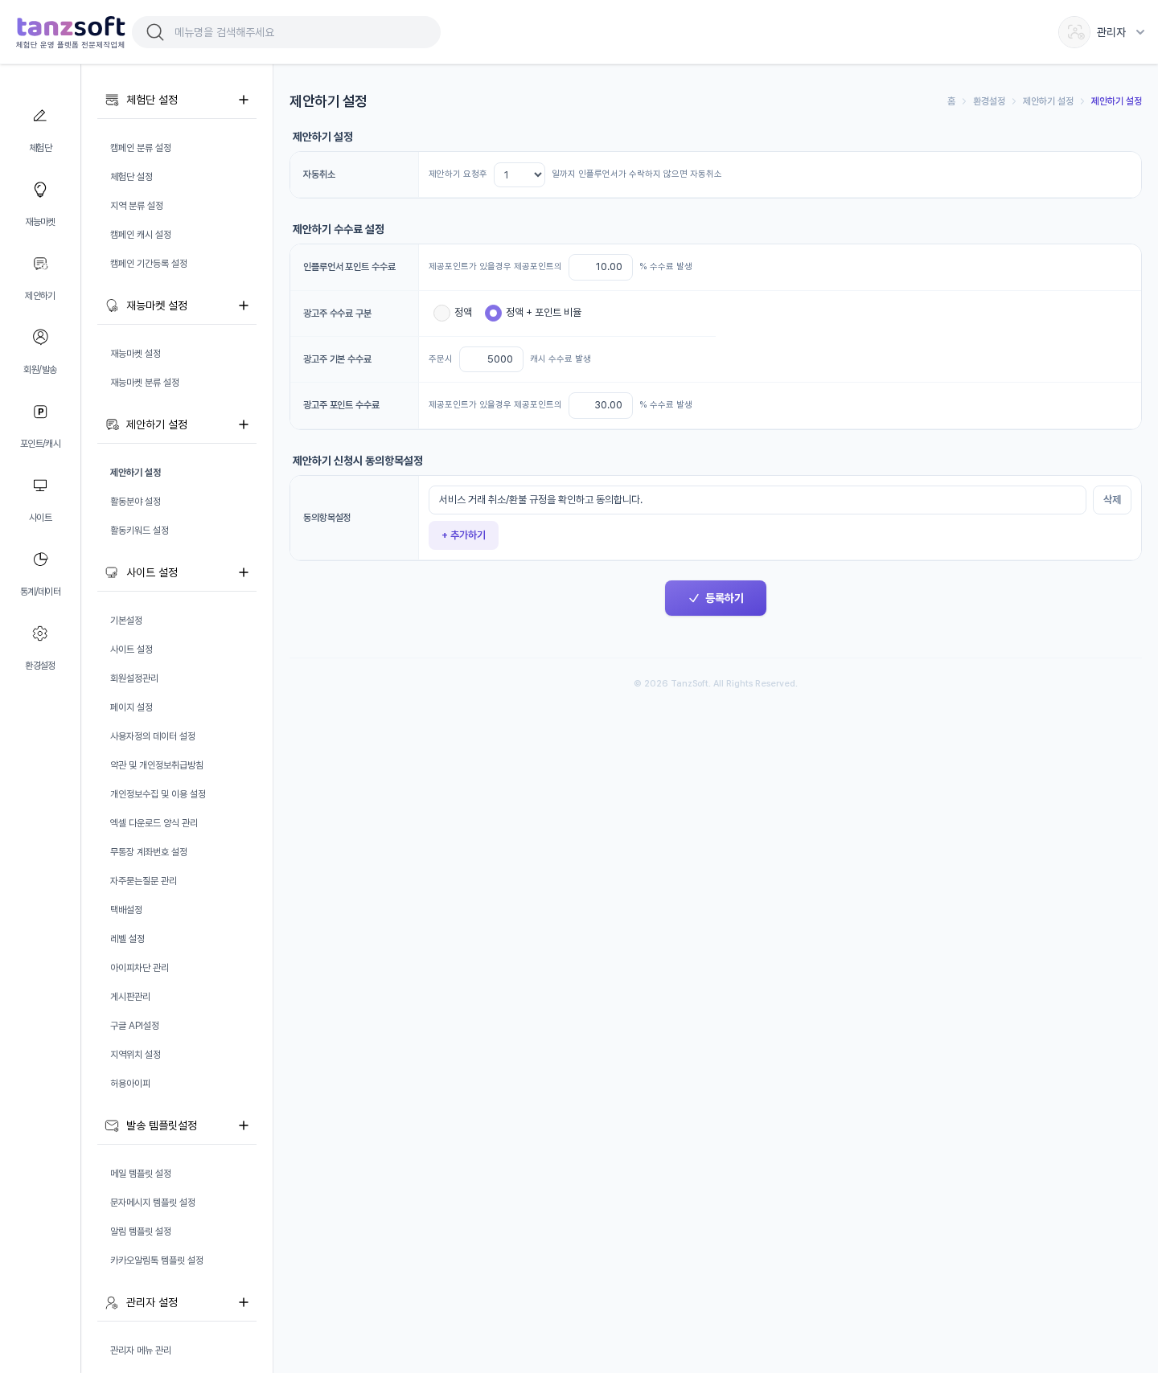
Task: Open 카카오알림톡 템플릿 설정 menu item
Action: coord(157,1260)
